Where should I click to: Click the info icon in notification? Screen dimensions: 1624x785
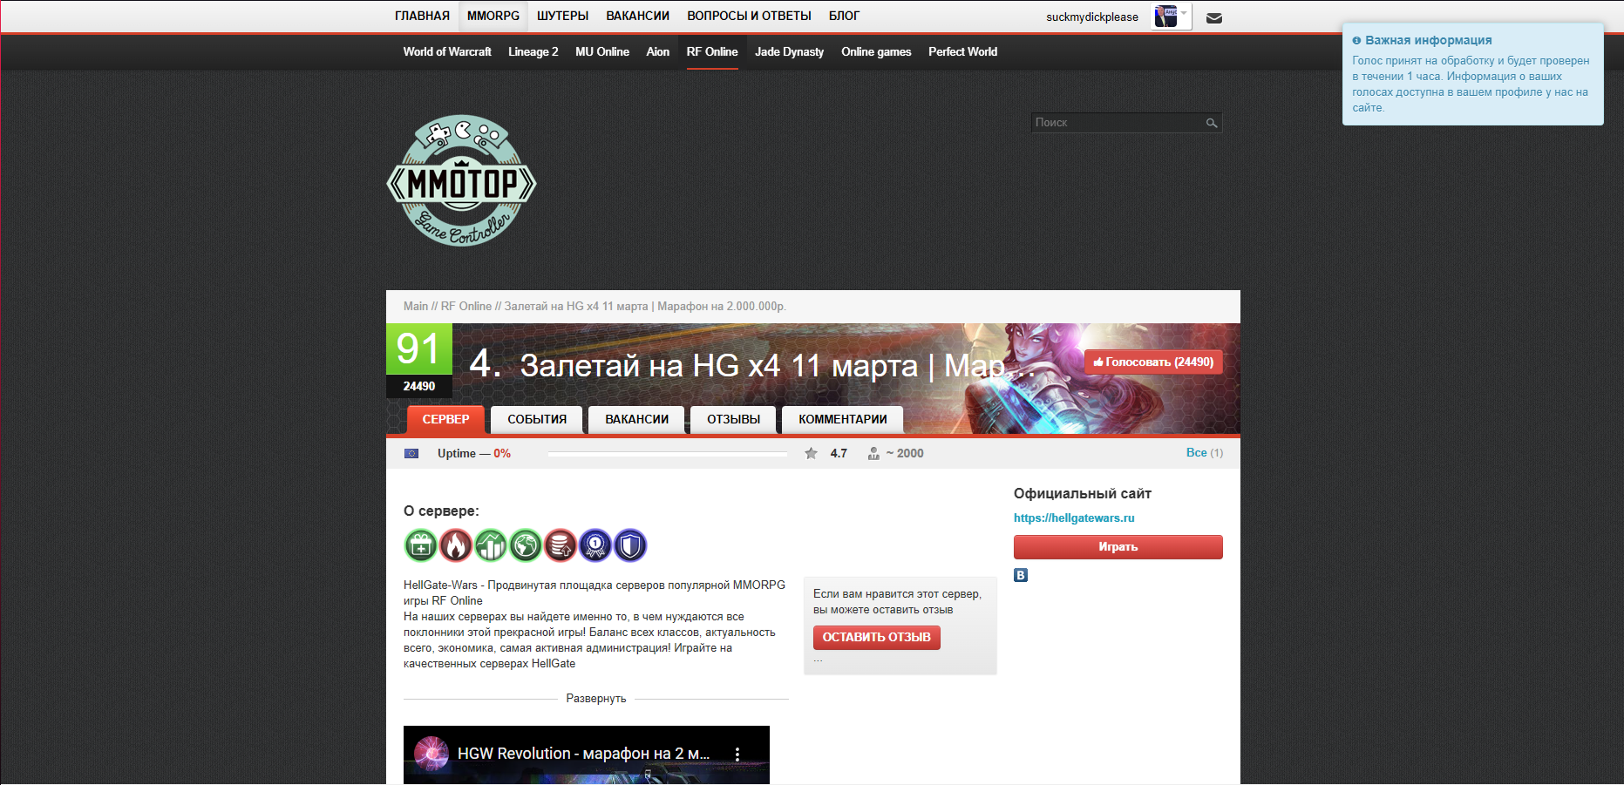pos(1356,40)
